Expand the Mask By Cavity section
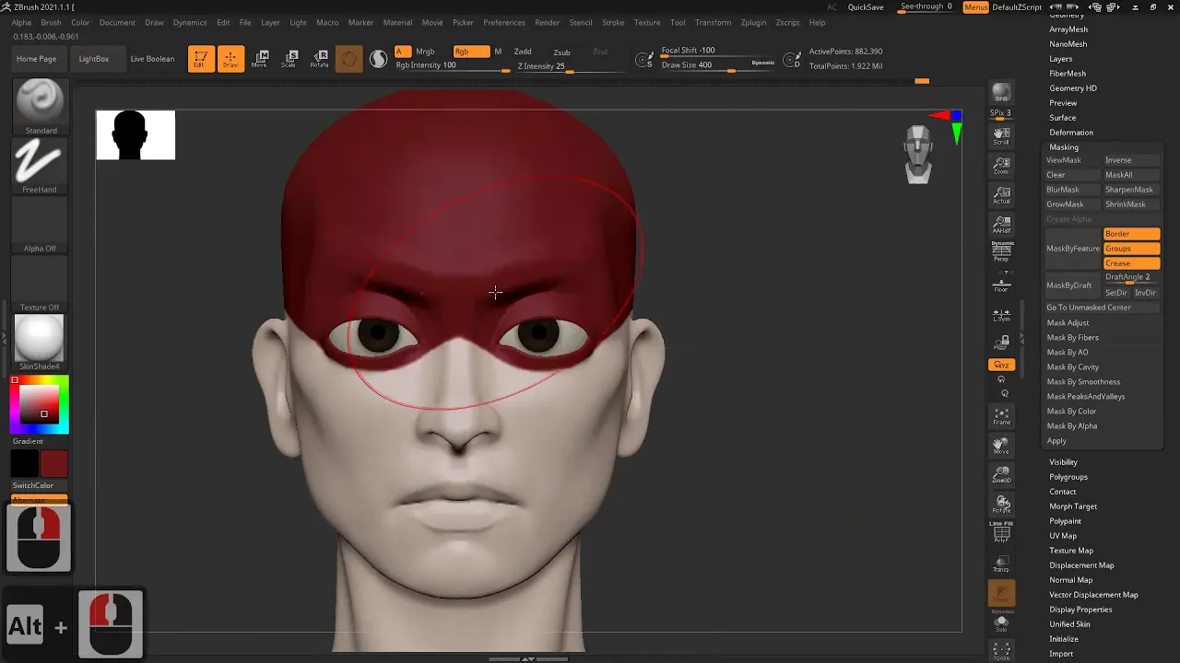 (1073, 366)
